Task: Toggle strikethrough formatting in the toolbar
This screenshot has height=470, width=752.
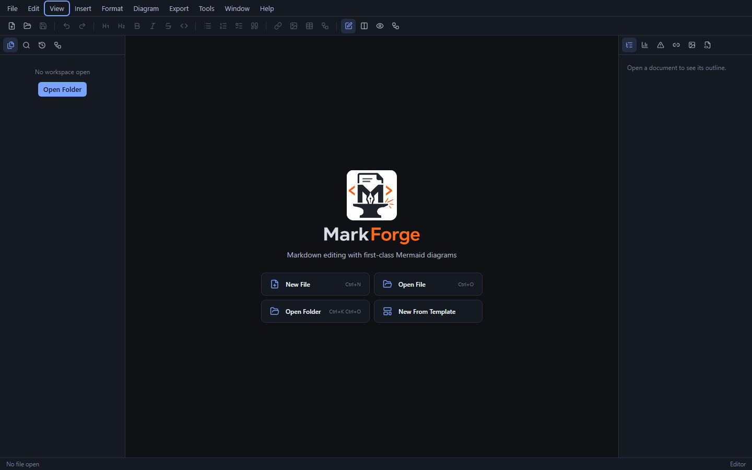Action: point(168,26)
